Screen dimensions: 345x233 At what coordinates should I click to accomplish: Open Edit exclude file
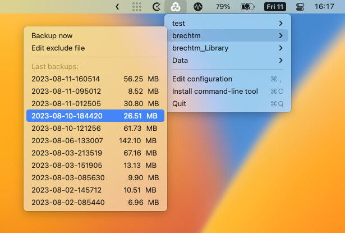tap(95, 48)
